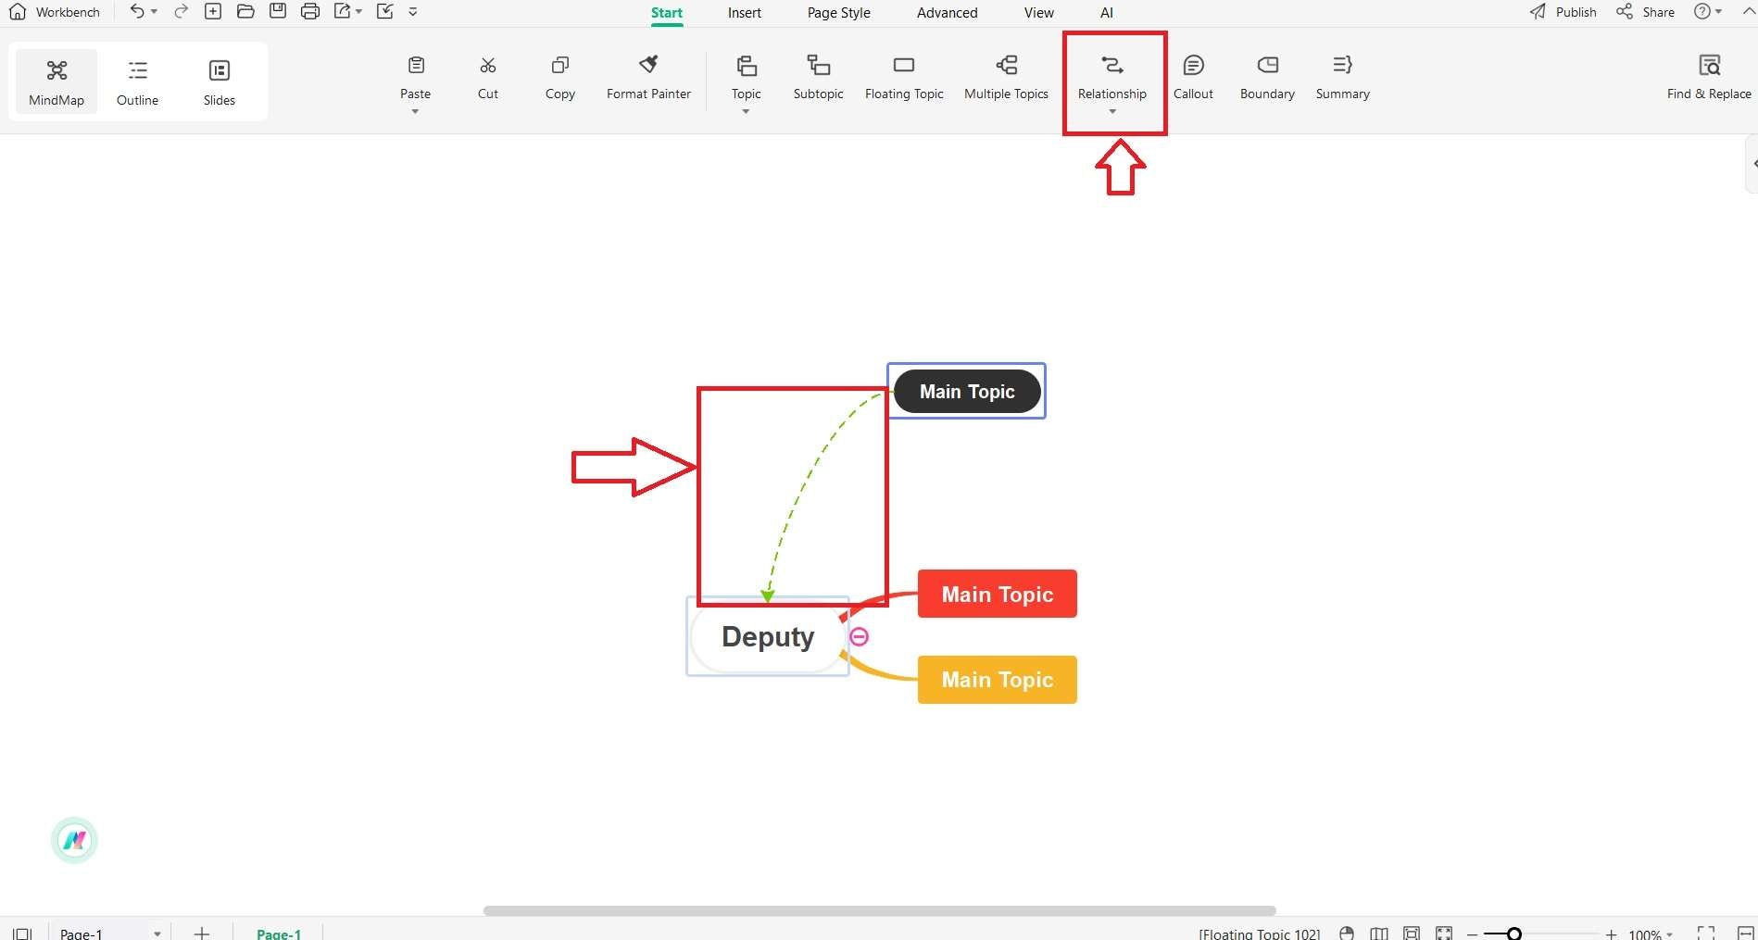
Task: Zoom in with the plus button
Action: pos(1612,934)
